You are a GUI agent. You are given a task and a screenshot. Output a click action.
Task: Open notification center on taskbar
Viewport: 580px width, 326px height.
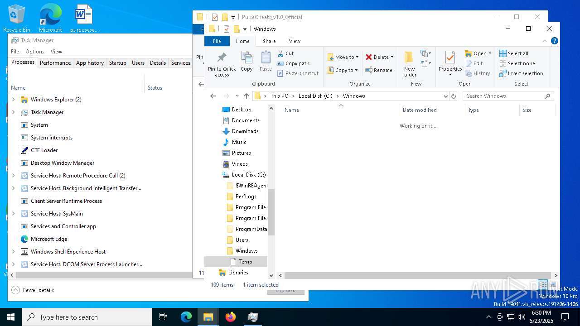click(565, 317)
